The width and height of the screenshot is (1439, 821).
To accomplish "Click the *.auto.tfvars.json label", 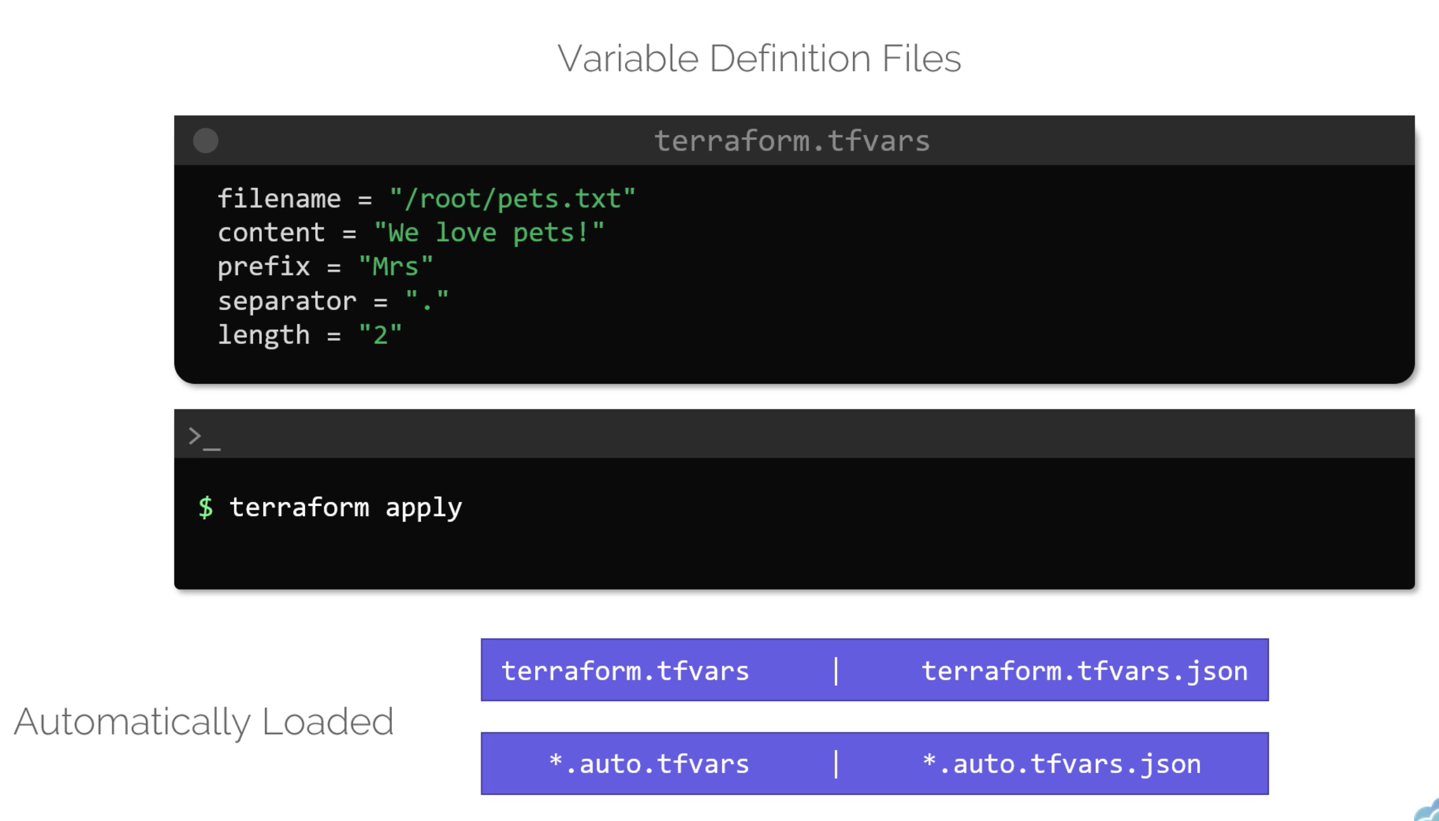I will point(1061,764).
